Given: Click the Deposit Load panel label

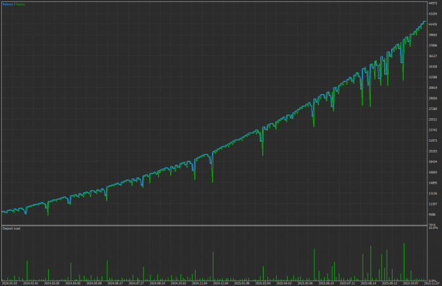Looking at the screenshot, I should (12, 228).
